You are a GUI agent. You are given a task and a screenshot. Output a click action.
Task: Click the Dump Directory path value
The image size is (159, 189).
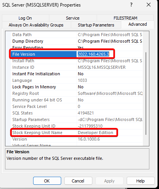(110, 41)
